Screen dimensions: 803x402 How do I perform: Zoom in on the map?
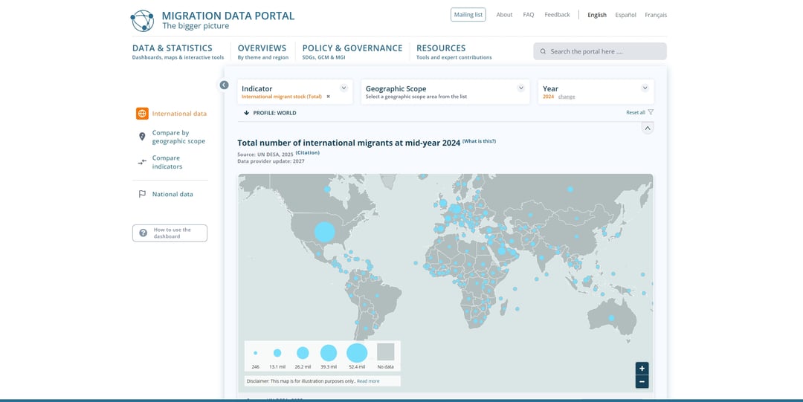pyautogui.click(x=642, y=369)
